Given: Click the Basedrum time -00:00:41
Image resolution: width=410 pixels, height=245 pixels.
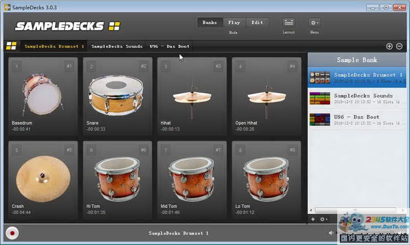Looking at the screenshot, I should coord(21,129).
